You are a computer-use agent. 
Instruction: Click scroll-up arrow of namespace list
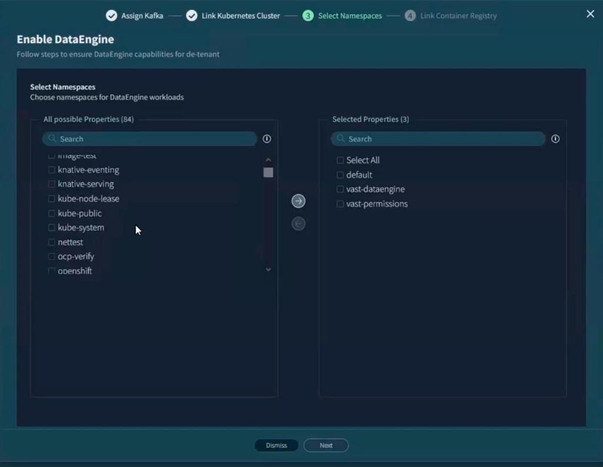click(x=269, y=160)
